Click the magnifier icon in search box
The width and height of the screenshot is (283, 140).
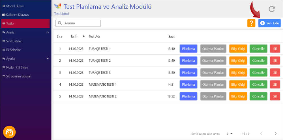[60, 23]
